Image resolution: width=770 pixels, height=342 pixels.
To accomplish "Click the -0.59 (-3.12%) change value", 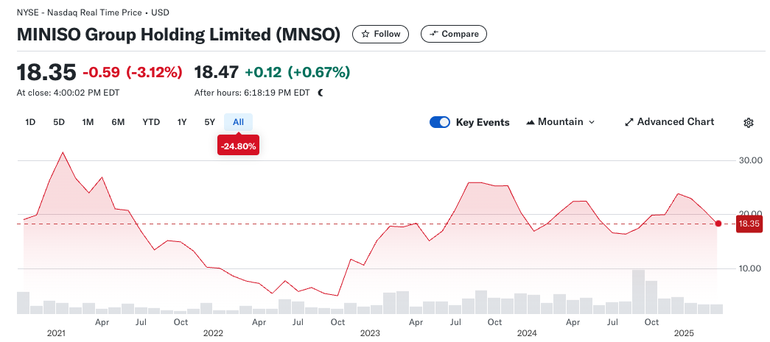I will click(133, 73).
